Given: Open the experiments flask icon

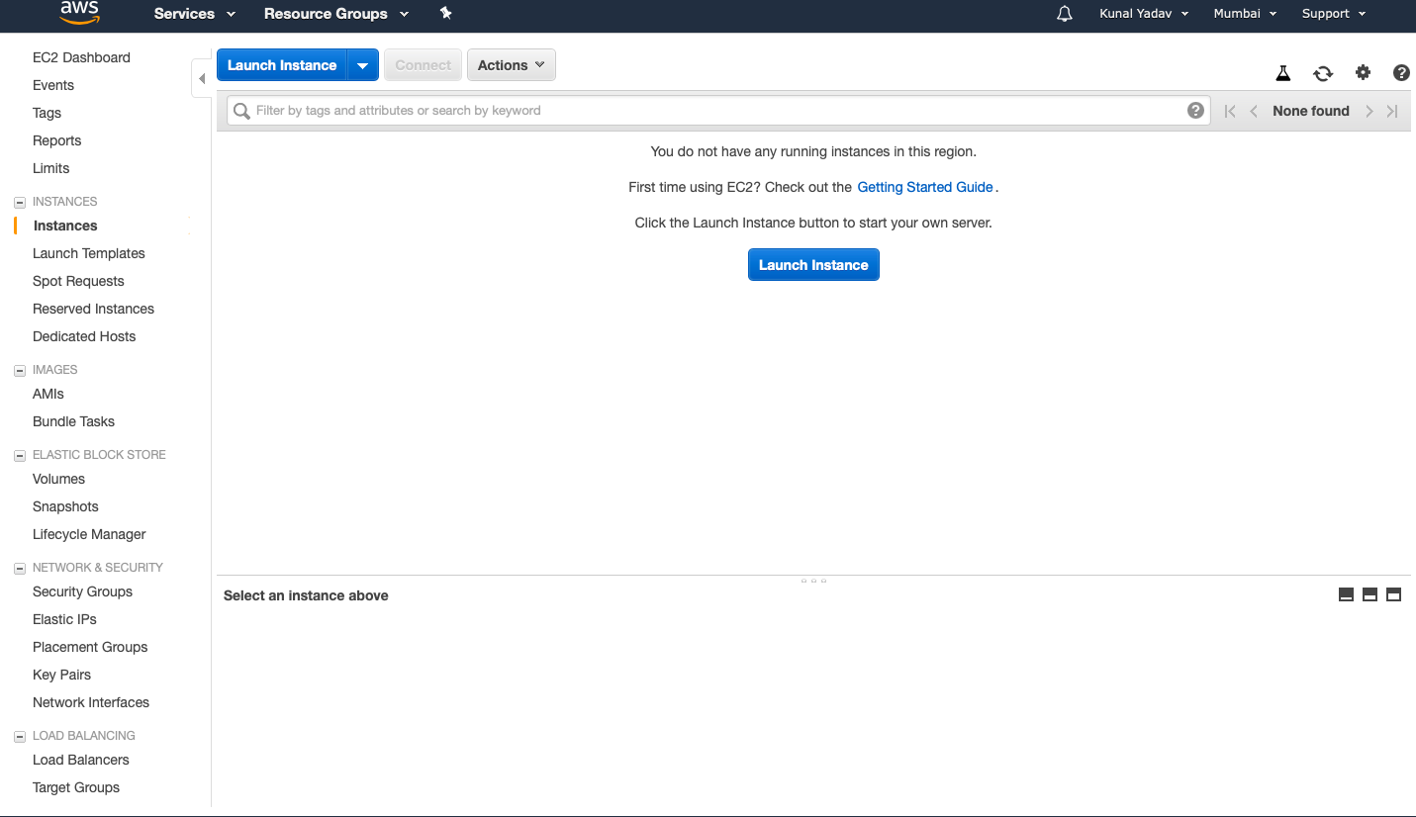Looking at the screenshot, I should pyautogui.click(x=1283, y=73).
